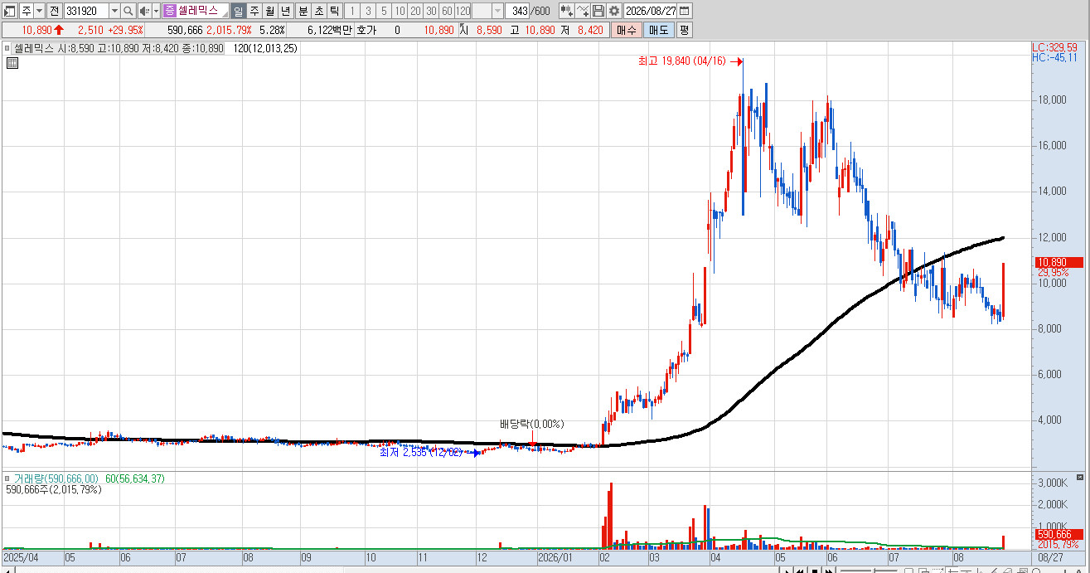
Task: Click into the stock code field 331920
Action: (x=86, y=11)
